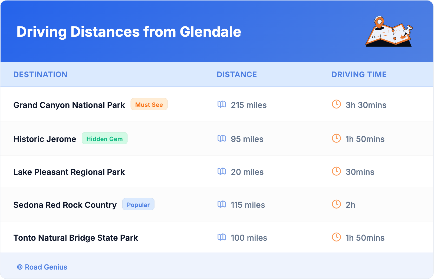Click the clock icon beside 30mins
434x279 pixels.
[336, 171]
